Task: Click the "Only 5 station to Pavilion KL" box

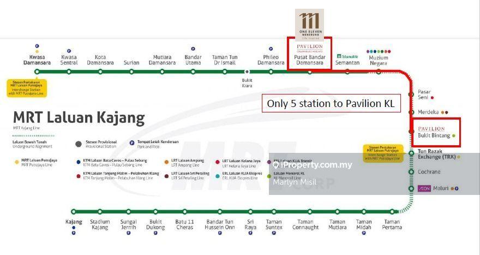Action: click(331, 103)
